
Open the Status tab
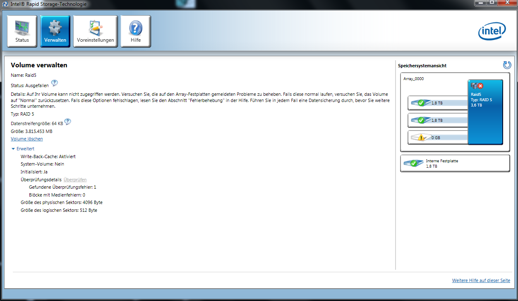coord(22,31)
